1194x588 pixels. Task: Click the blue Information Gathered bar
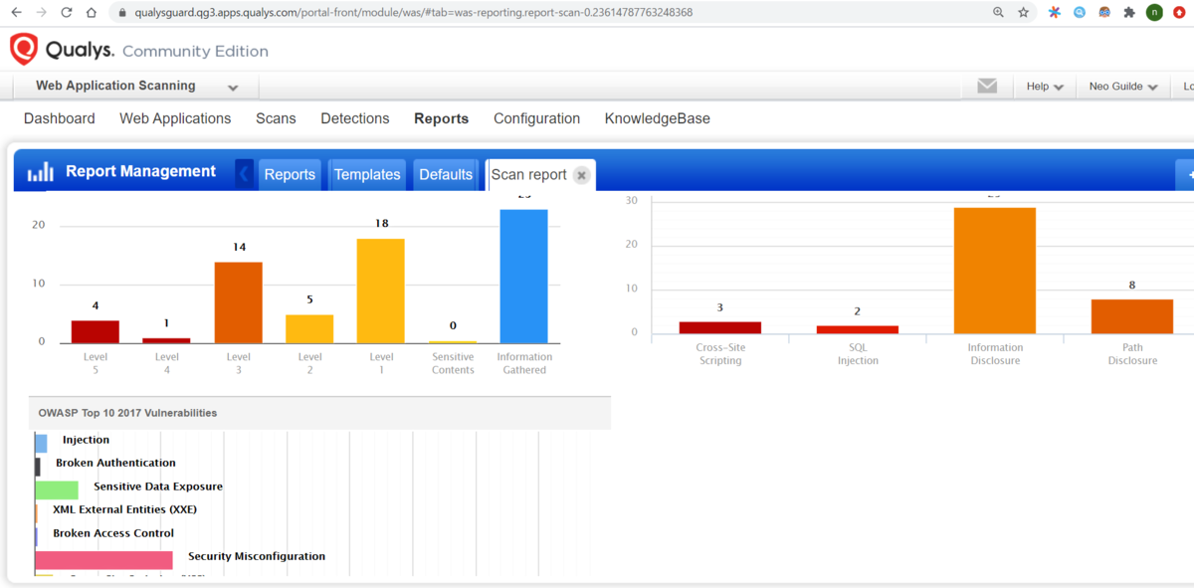524,276
